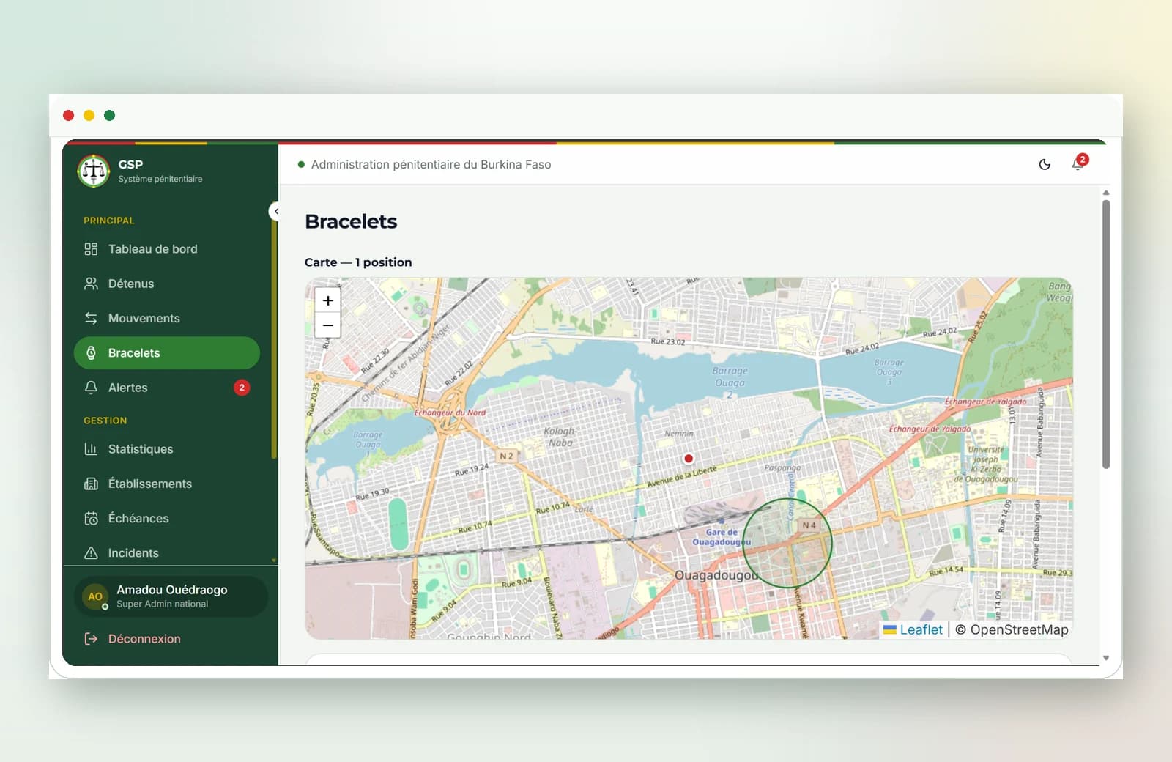Open Alertes in the sidebar

(167, 388)
